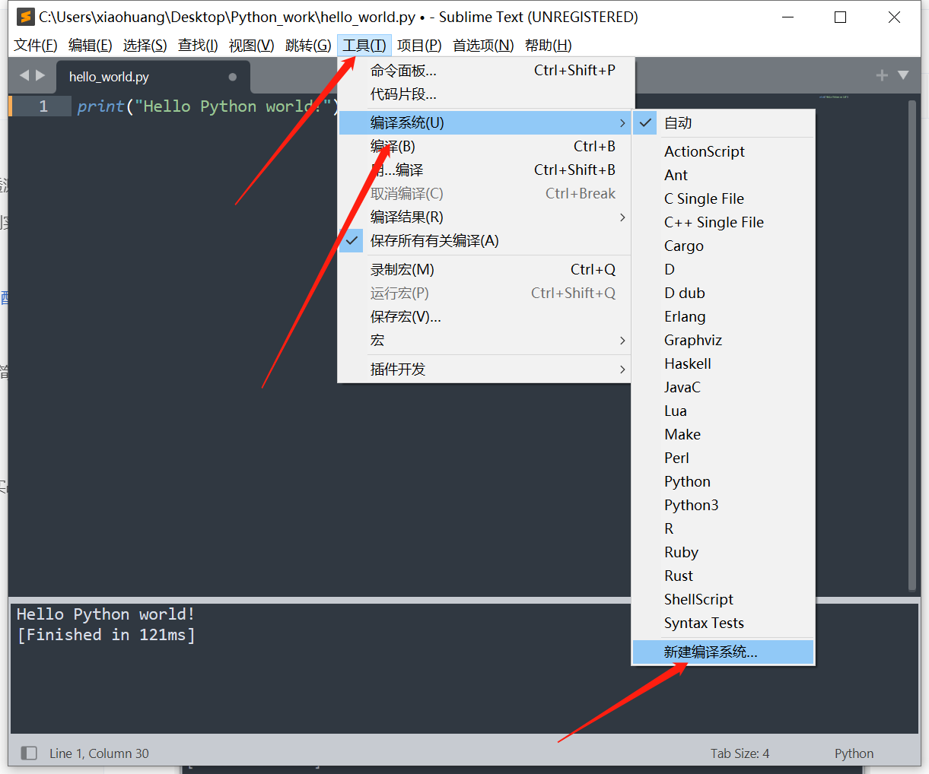Select D dub build system
929x774 pixels.
724,293
